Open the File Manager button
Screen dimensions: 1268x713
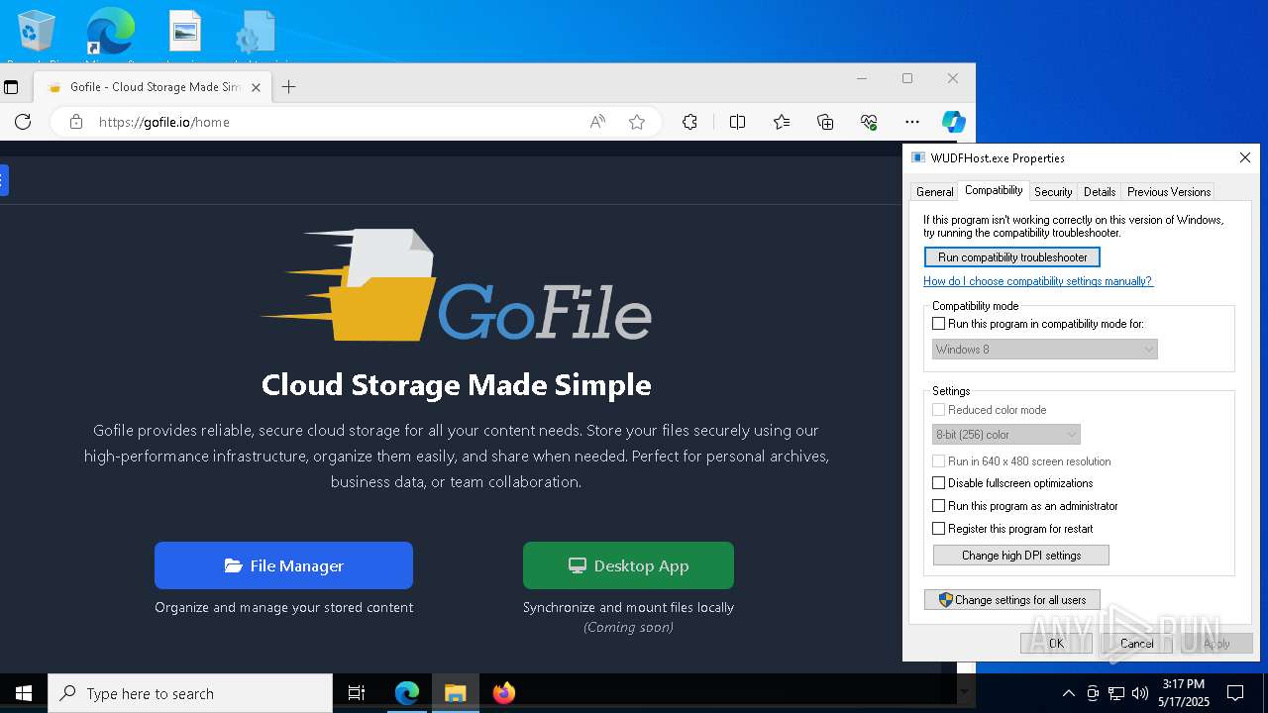(283, 565)
